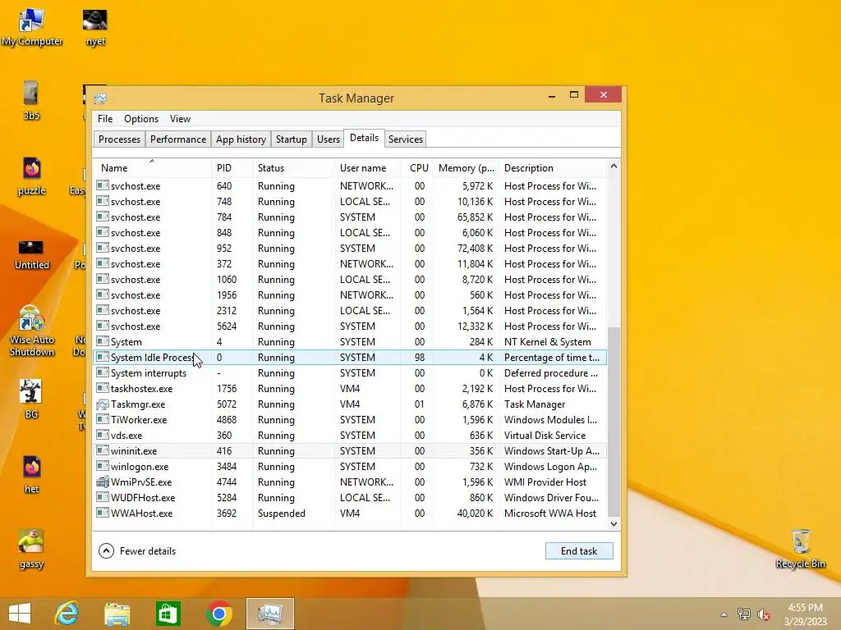Click the Task Manager title bar icon
The width and height of the screenshot is (841, 630).
(x=100, y=98)
